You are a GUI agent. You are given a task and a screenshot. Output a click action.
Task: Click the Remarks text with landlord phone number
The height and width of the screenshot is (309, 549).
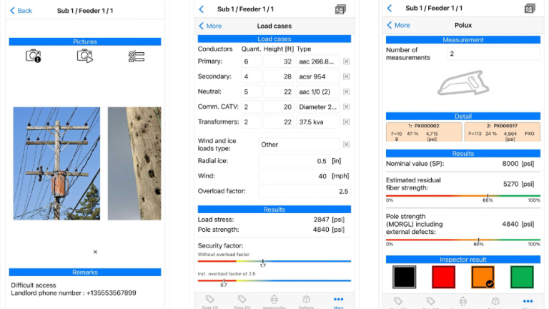tap(74, 289)
